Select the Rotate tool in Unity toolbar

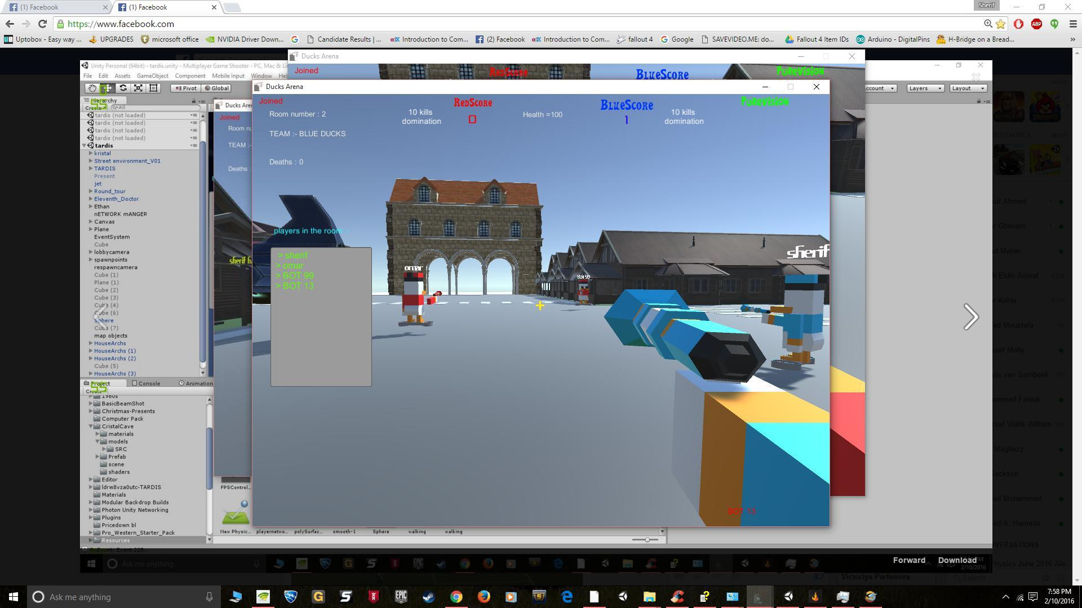click(123, 88)
